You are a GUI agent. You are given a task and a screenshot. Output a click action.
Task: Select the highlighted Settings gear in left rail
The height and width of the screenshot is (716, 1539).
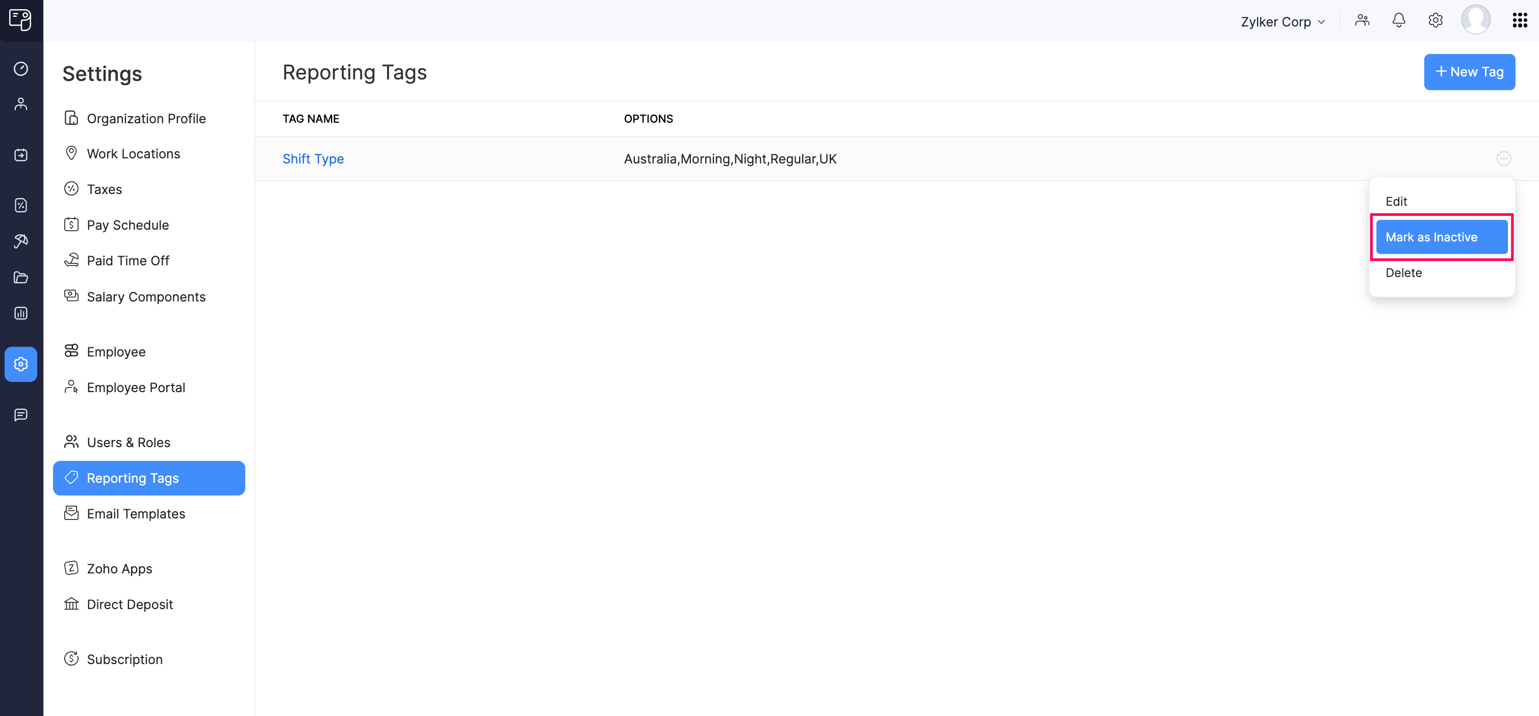pos(21,364)
